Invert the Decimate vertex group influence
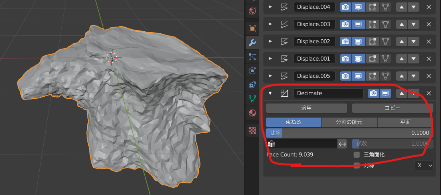This screenshot has height=195, width=441. pyautogui.click(x=342, y=144)
